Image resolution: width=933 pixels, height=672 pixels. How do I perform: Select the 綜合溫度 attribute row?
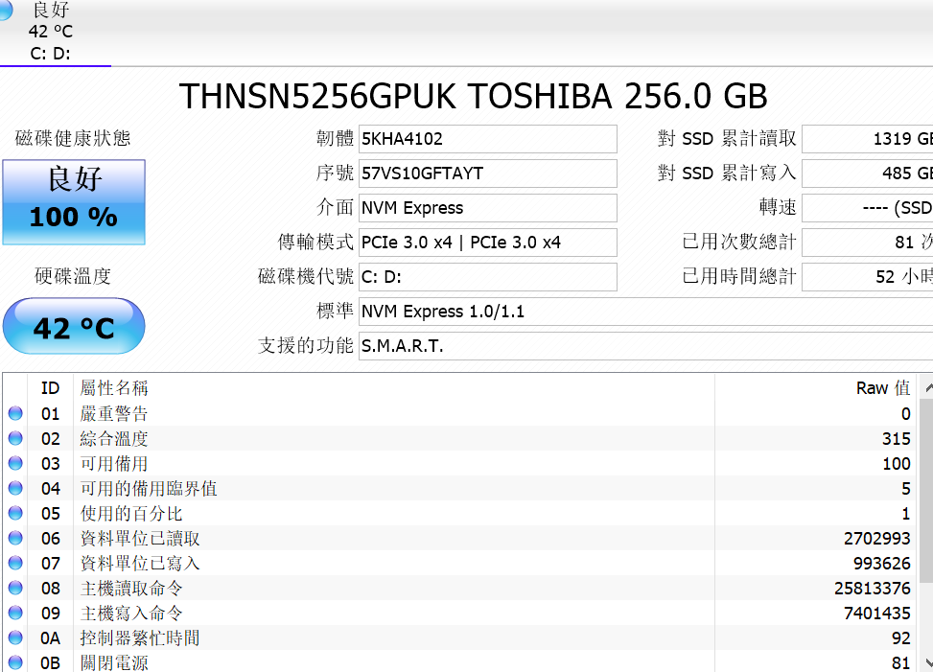click(460, 439)
